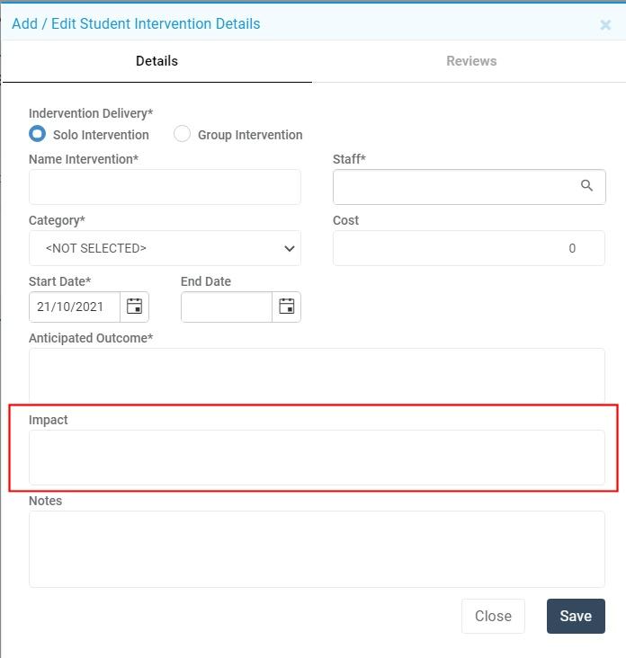Switch to the Reviews tab
This screenshot has width=626, height=658.
tap(471, 61)
